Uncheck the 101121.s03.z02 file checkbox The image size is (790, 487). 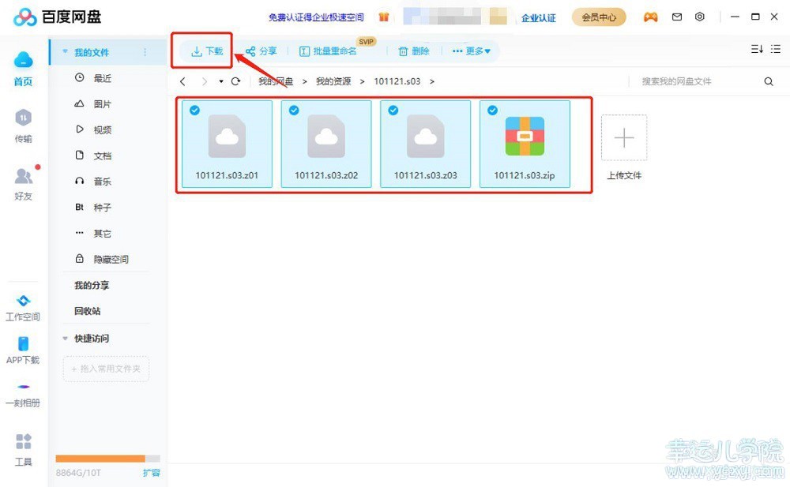pyautogui.click(x=294, y=111)
